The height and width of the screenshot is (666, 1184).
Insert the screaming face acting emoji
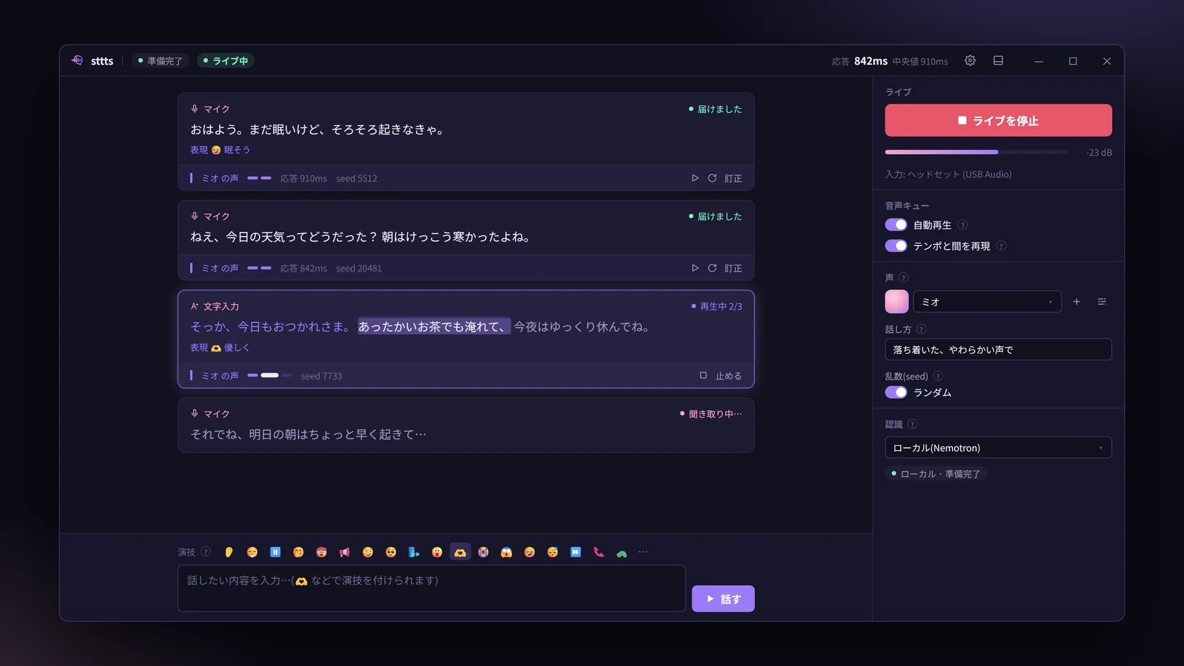pos(507,552)
